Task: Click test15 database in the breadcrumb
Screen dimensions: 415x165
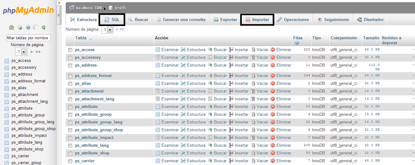Action: [x=120, y=8]
